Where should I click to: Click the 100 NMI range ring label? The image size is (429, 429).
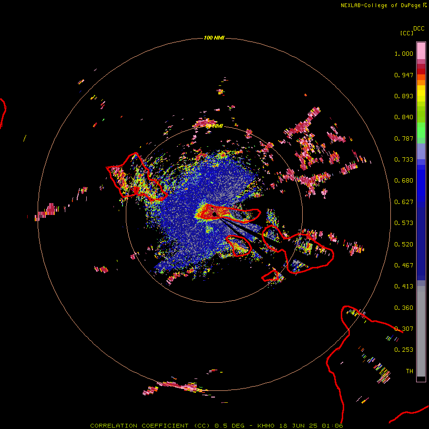pos(214,38)
